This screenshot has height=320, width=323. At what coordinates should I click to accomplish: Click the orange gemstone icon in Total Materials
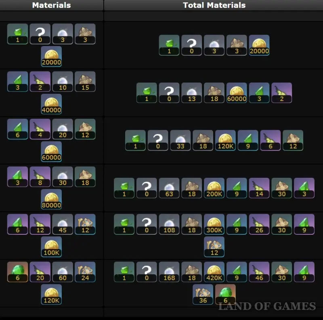pos(225,295)
